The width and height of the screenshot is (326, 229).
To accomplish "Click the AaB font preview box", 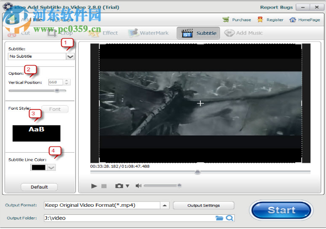I will (36, 133).
